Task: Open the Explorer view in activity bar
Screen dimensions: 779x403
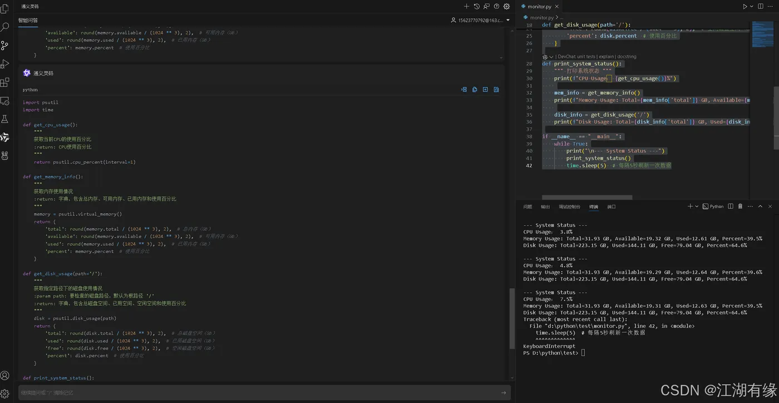Action: pos(5,8)
